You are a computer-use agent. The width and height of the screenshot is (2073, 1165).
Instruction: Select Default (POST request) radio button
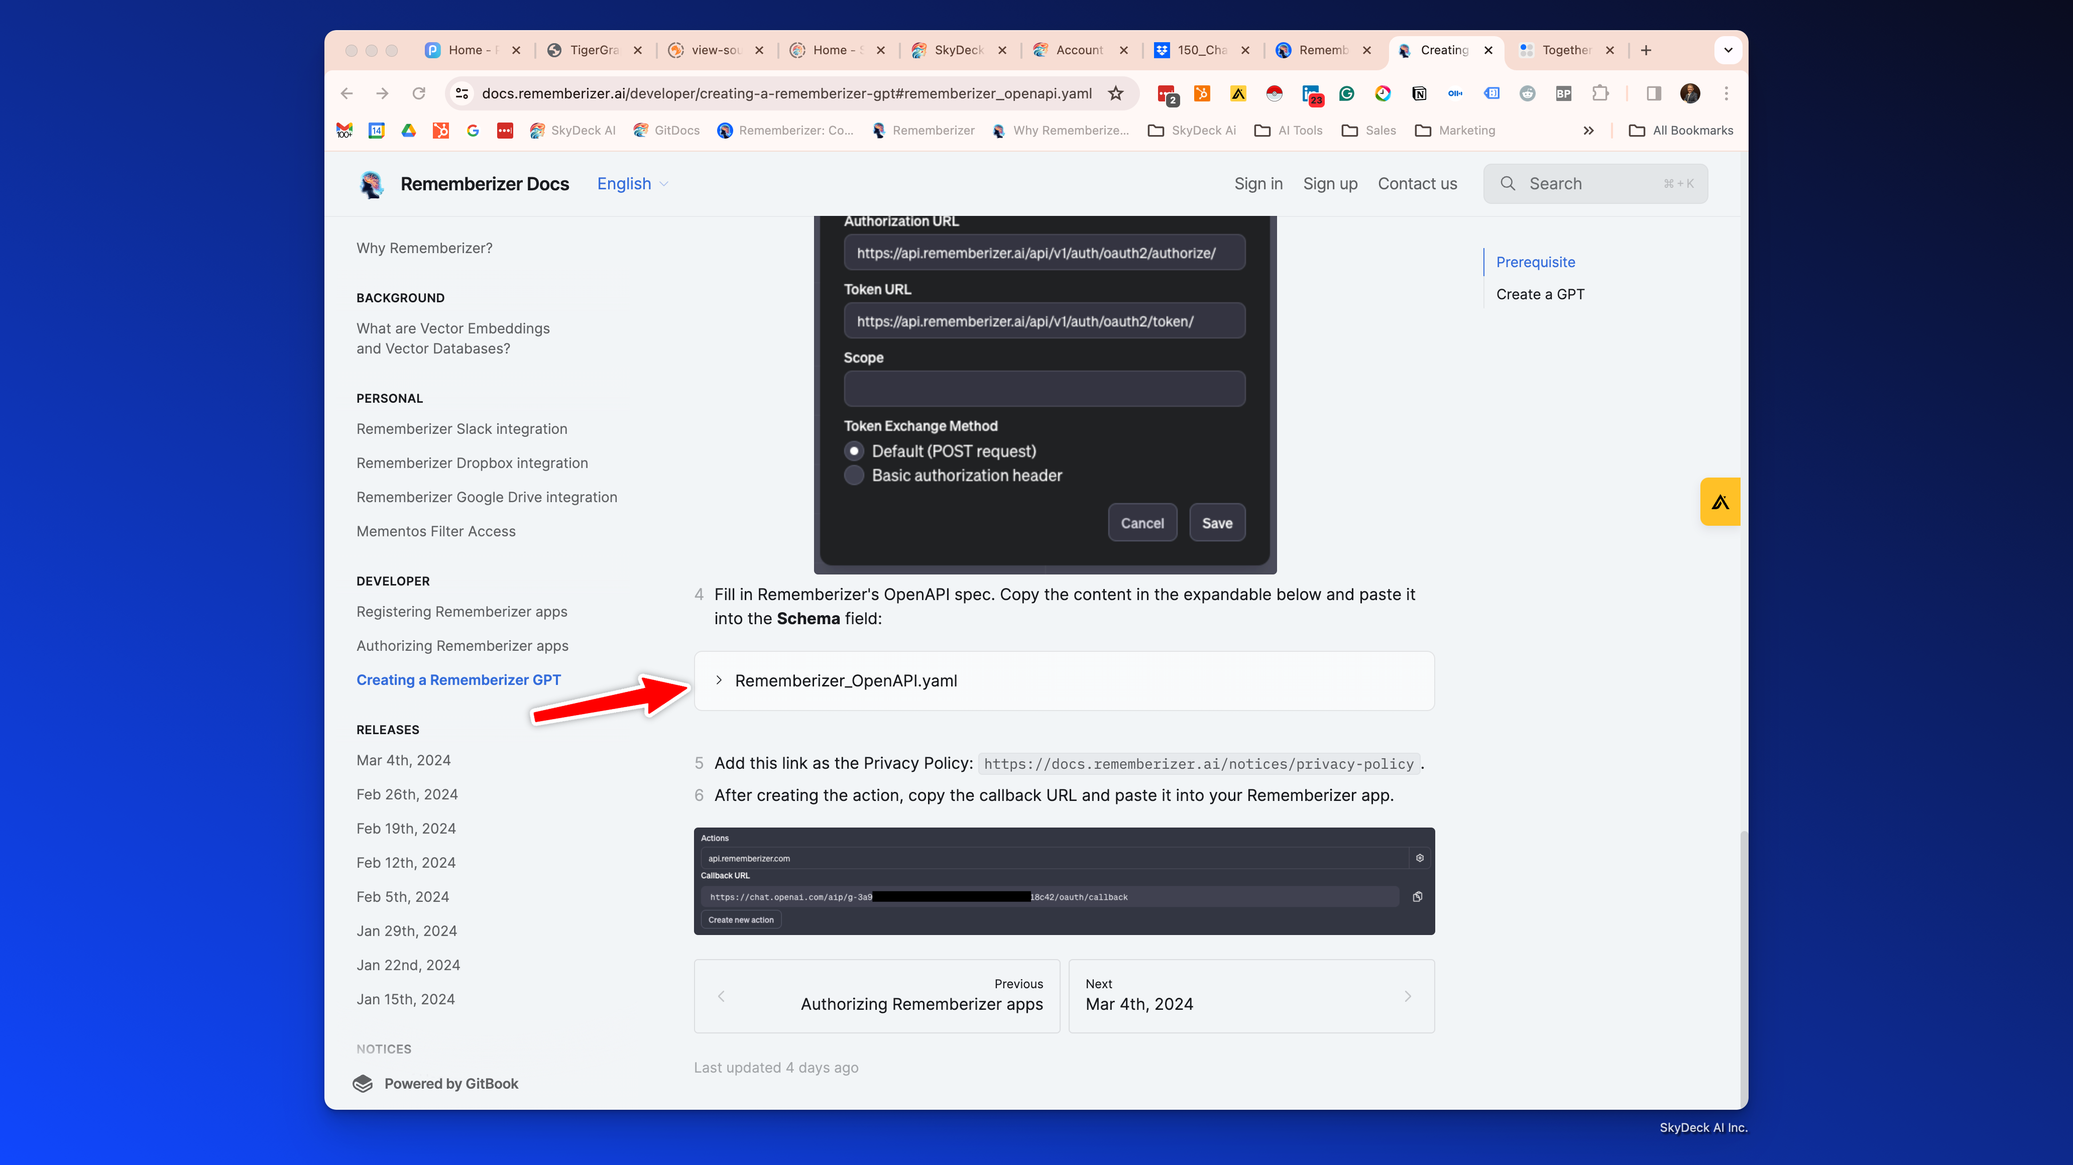pos(854,451)
